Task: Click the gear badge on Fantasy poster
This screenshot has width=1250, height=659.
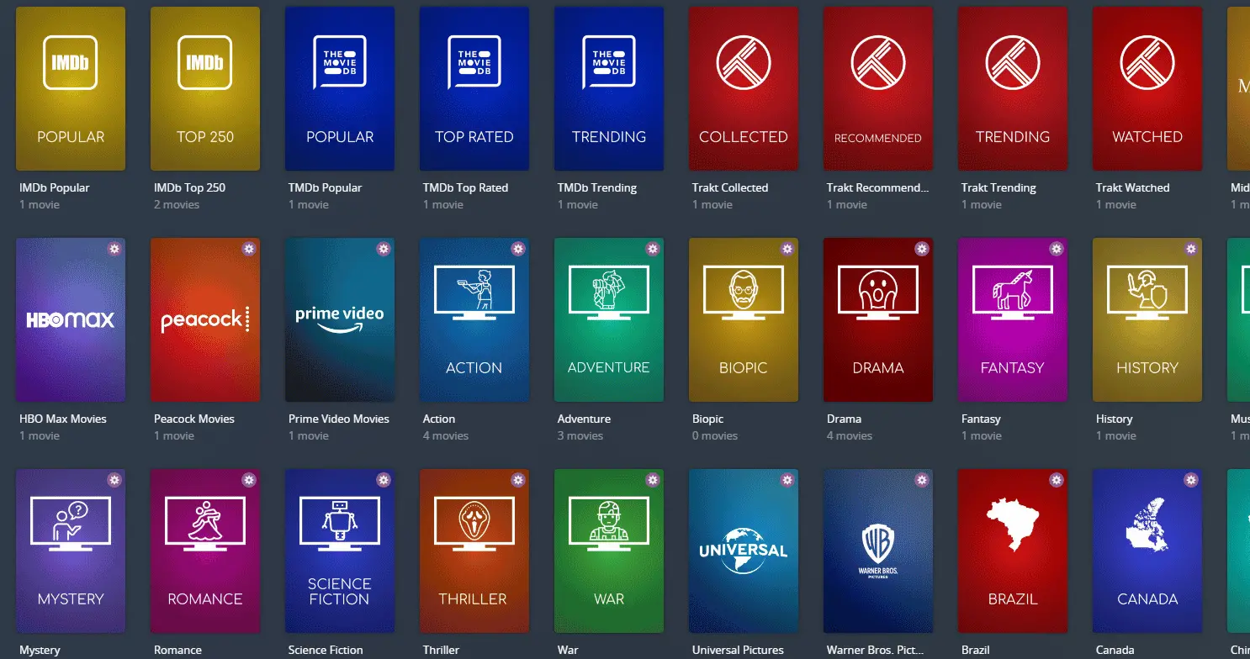Action: coord(1057,249)
